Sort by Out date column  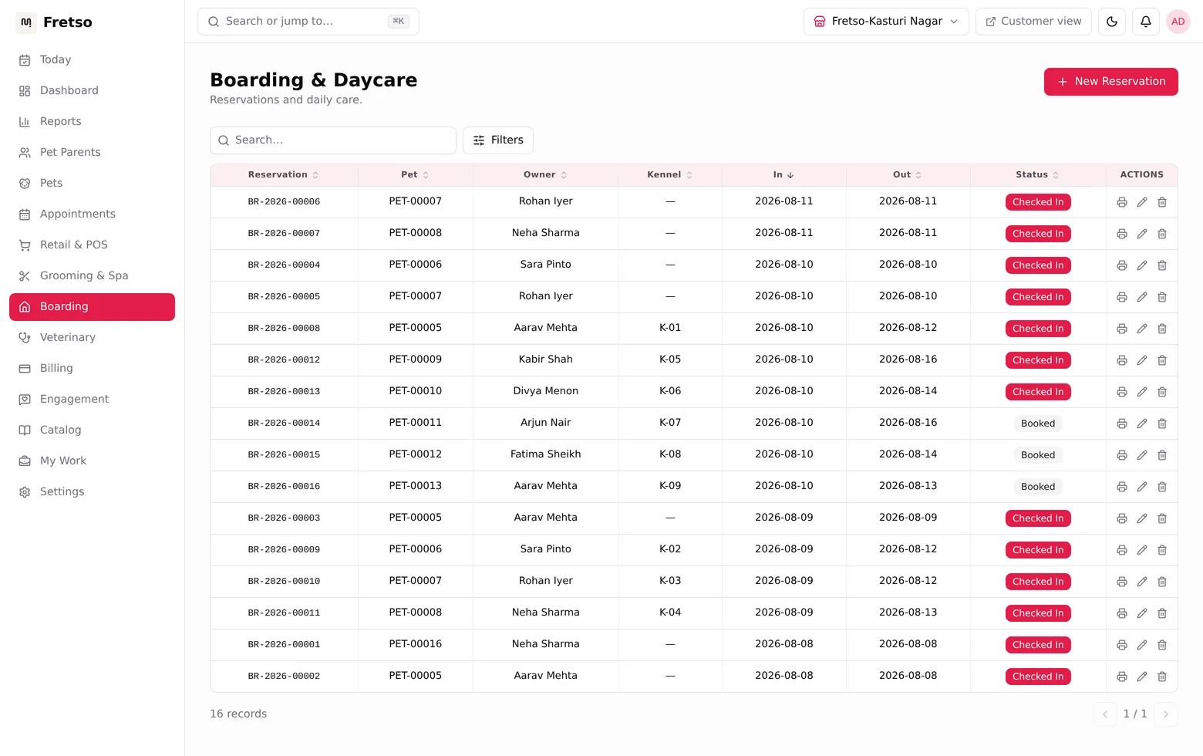tap(908, 175)
